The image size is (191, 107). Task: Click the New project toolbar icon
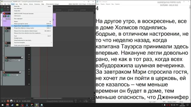click(x=2, y=7)
